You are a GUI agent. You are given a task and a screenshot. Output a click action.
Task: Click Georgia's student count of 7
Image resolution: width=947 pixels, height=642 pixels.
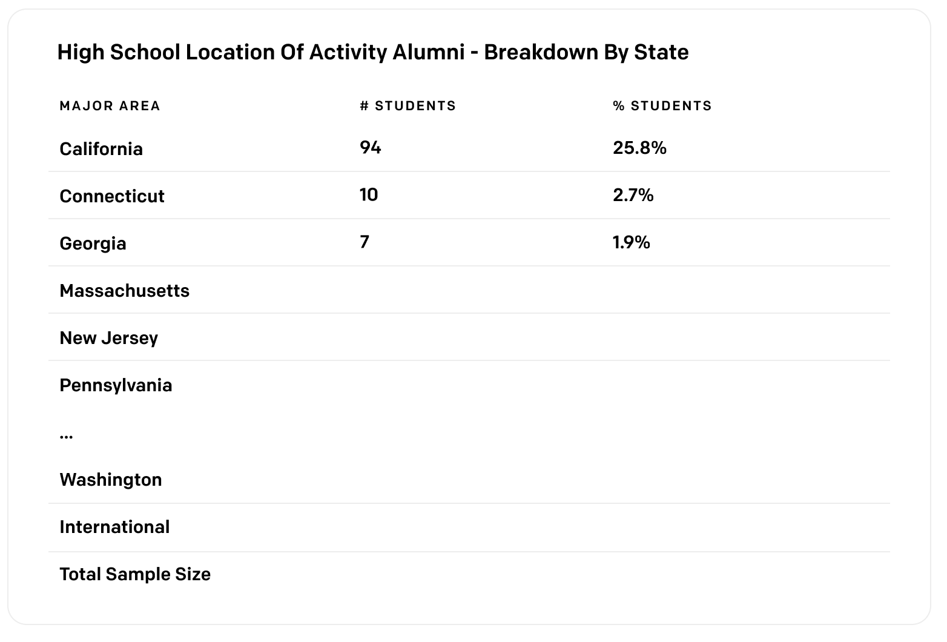point(365,242)
